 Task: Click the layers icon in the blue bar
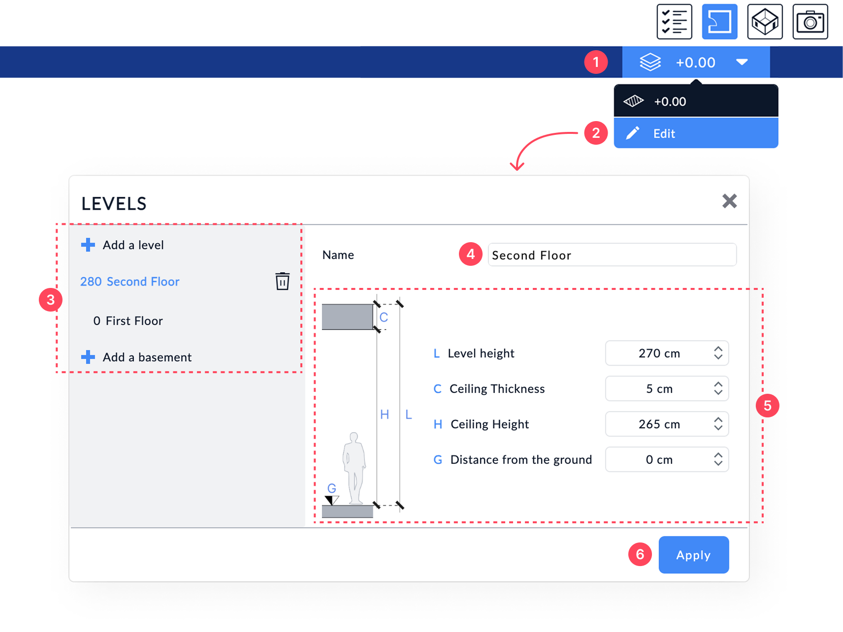pyautogui.click(x=650, y=62)
